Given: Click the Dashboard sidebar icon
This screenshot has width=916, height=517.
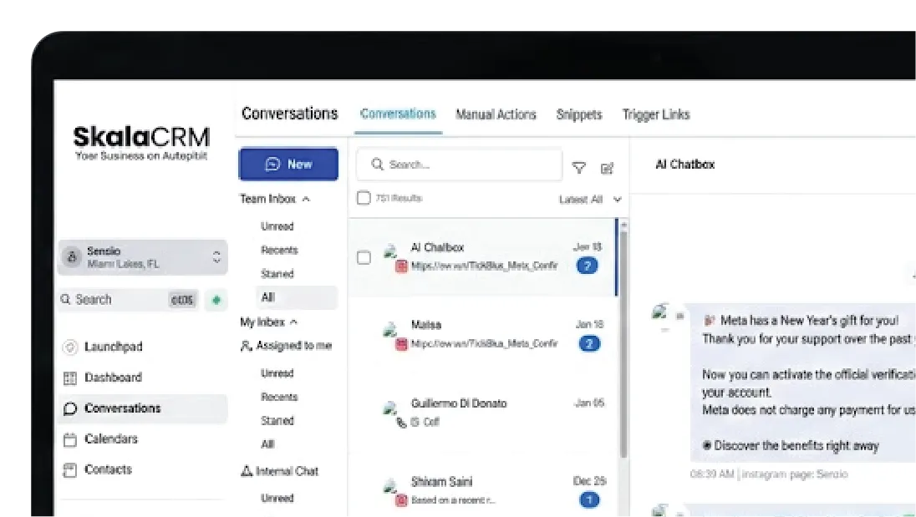Looking at the screenshot, I should pos(70,378).
